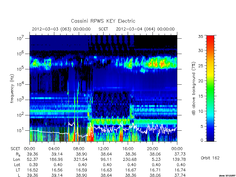236x177 pixels.
Task: Click the frequency tick label 10^4
Action: click(x=20, y=84)
